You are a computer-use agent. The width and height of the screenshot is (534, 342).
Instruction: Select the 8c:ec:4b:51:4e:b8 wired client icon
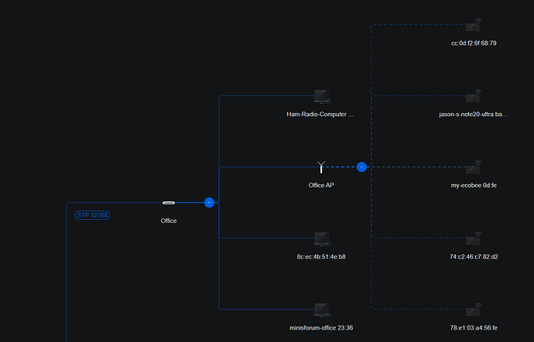click(x=322, y=239)
